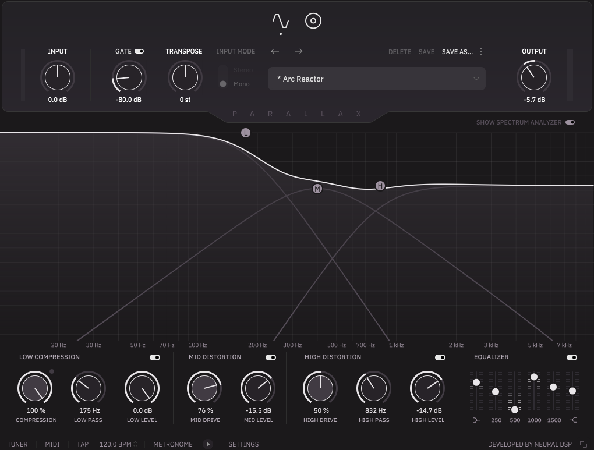Click the Delete preset button
Screen dimensions: 594x450
coord(399,52)
